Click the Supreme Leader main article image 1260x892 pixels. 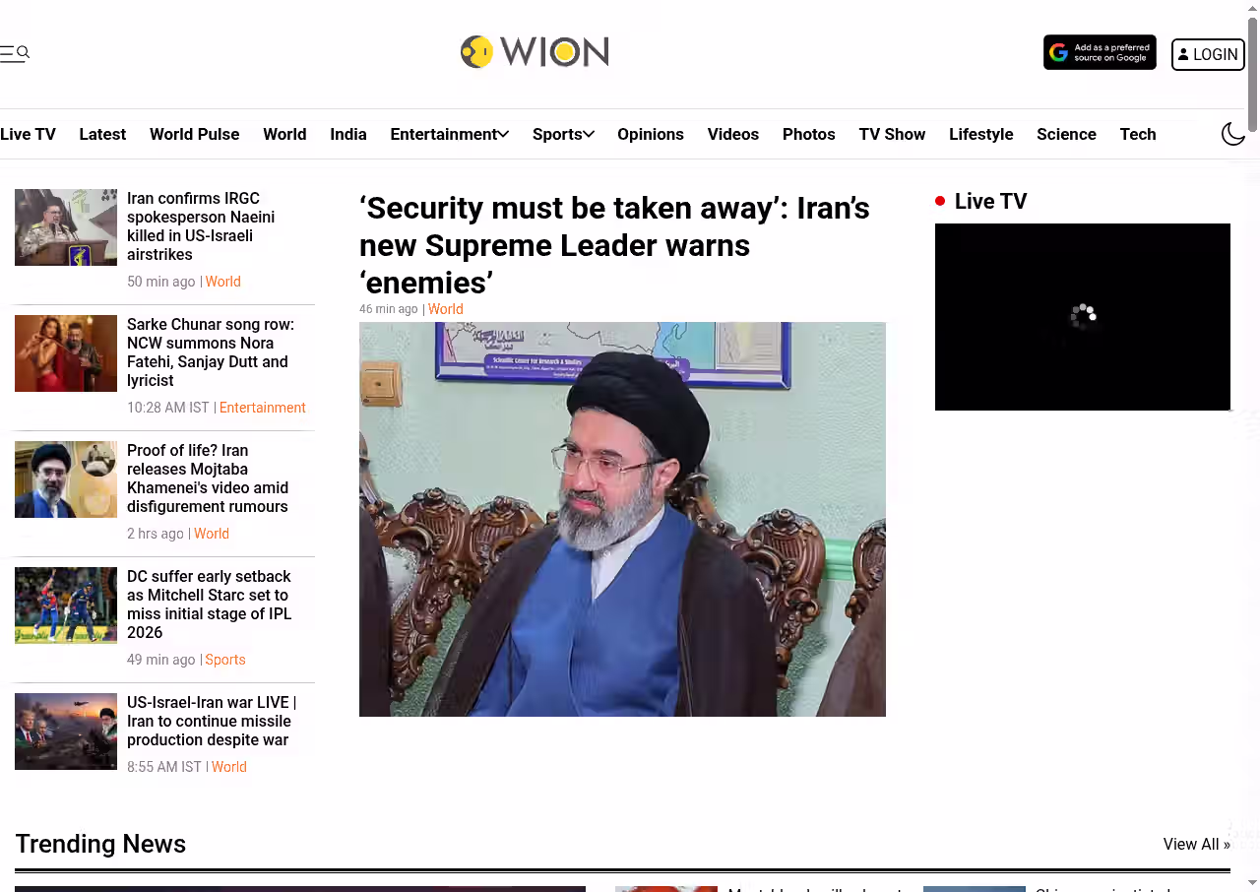click(x=622, y=519)
